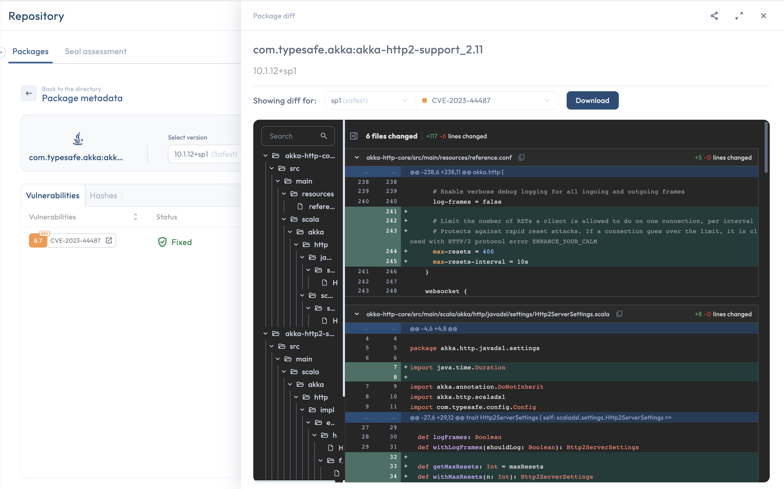
Task: Click the file tree Search field
Action: 298,136
